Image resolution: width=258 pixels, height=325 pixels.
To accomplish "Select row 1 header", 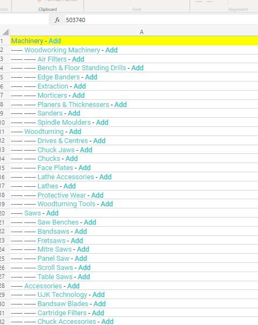I will tap(2, 41).
